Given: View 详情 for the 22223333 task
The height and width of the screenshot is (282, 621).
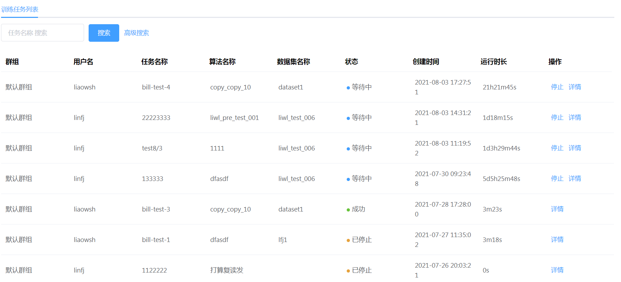Looking at the screenshot, I should [x=575, y=117].
